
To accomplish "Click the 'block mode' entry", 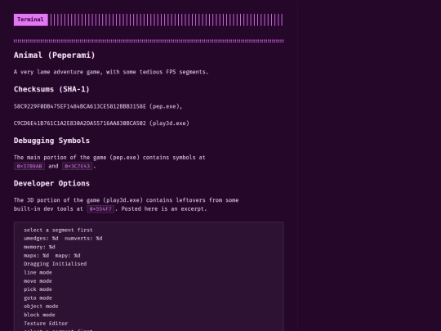I will (x=39, y=315).
